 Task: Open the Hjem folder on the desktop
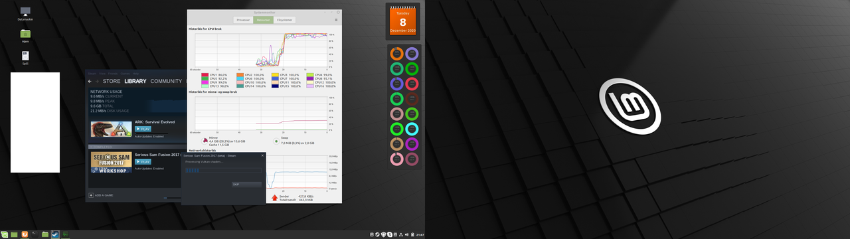(25, 36)
